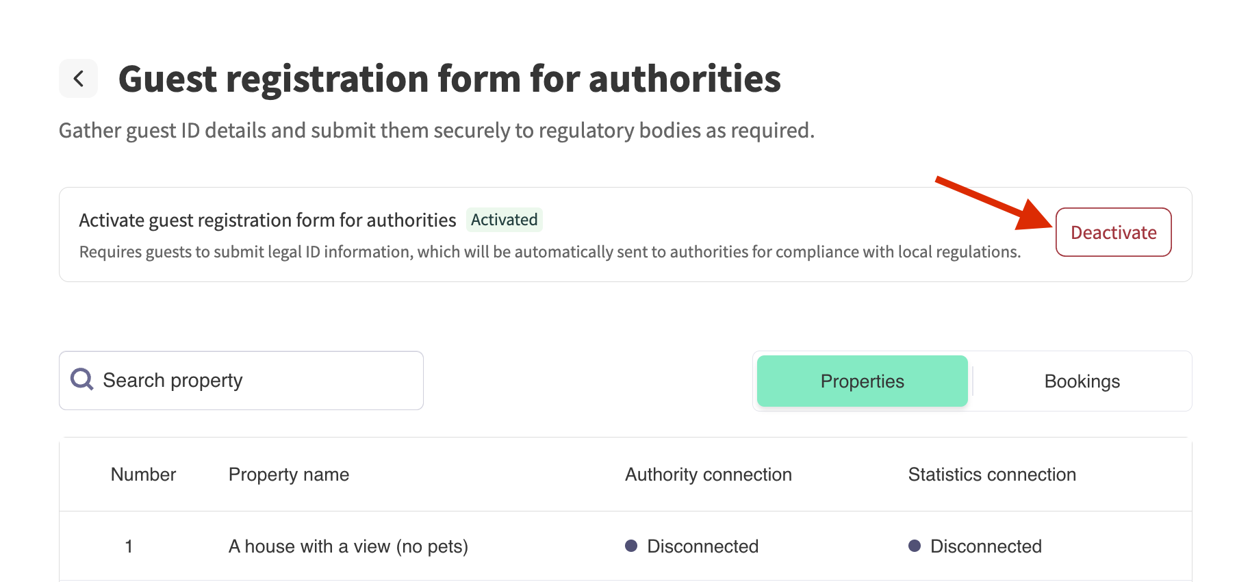Click the back arrow icon
This screenshot has height=582, width=1250.
coord(79,79)
